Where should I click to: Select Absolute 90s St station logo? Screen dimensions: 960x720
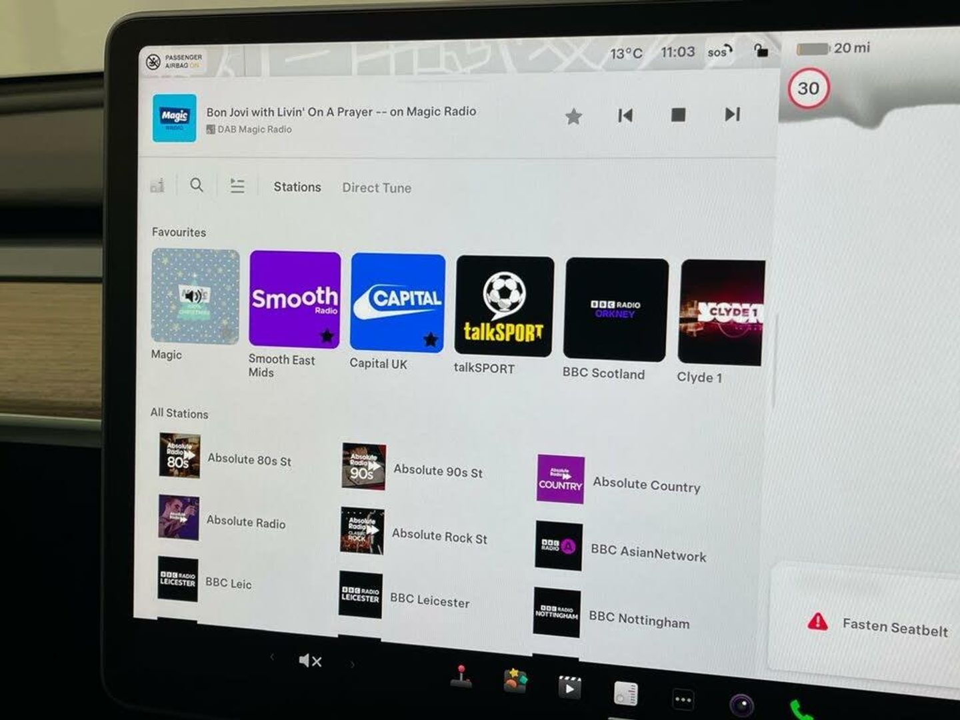363,466
